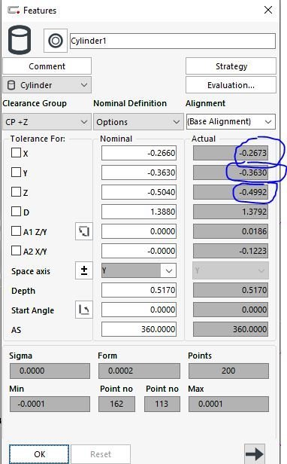287x464 pixels.
Task: Click nominal D field 1.3880
Action: (x=139, y=212)
